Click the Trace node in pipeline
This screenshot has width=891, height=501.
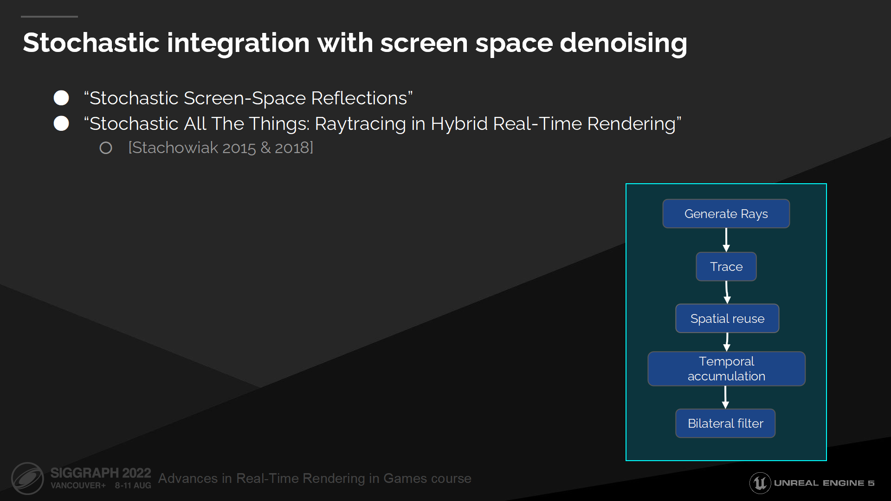pos(725,266)
